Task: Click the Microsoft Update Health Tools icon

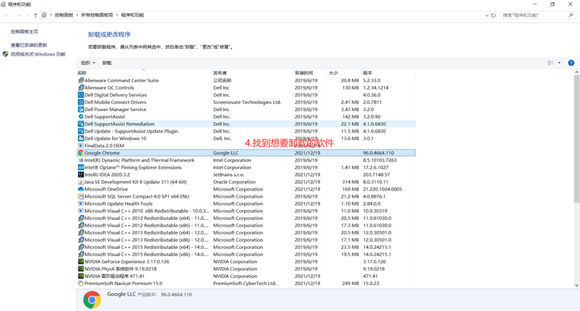Action: (81, 203)
